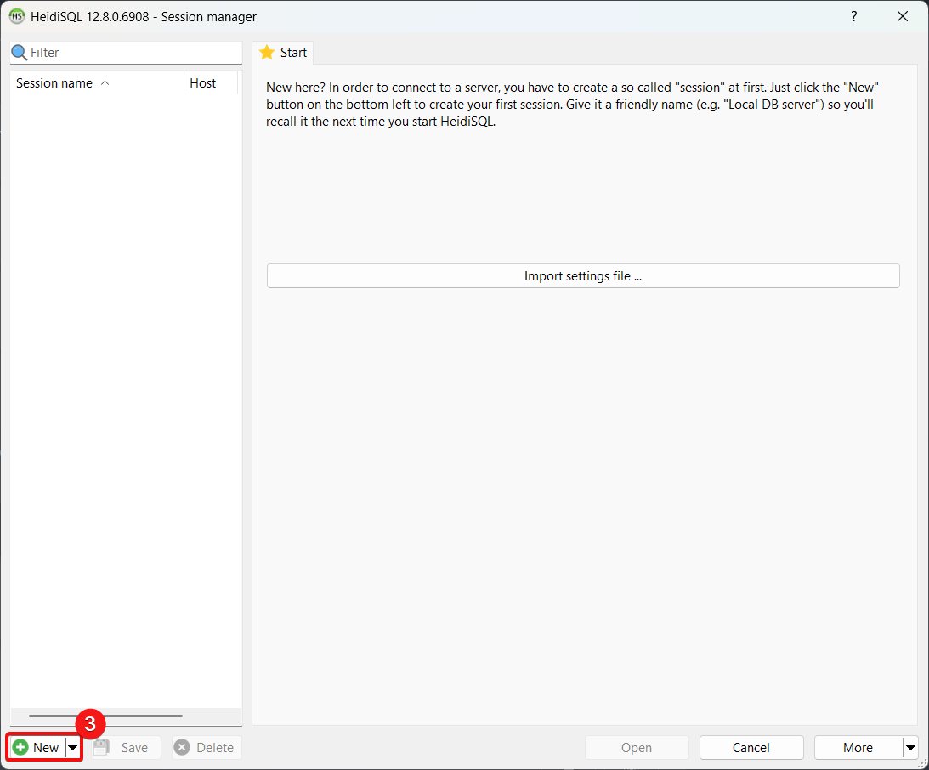Open help via the question mark icon
The width and height of the screenshot is (929, 770).
[x=853, y=16]
